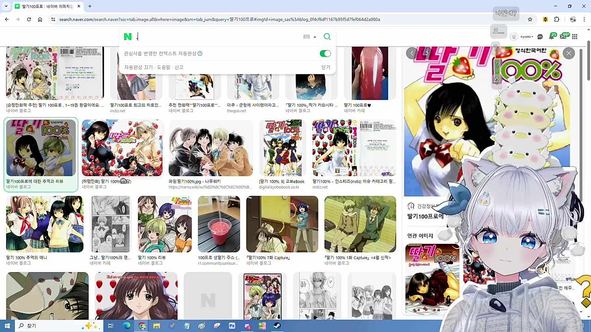Open the 나무위키 딸기 100% image thumbnail
Viewport: 591px width, 332px height.
point(211,148)
